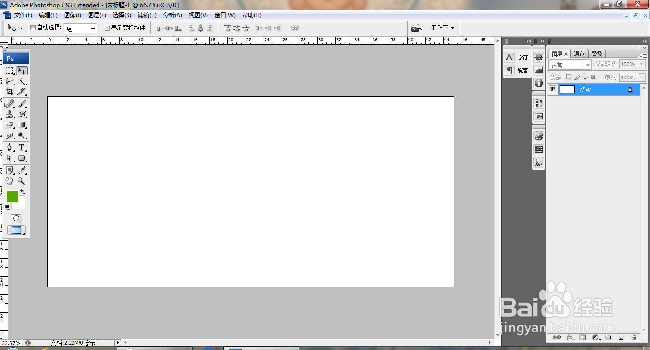The image size is (650, 350).
Task: Select the Lasso tool
Action: click(x=10, y=81)
